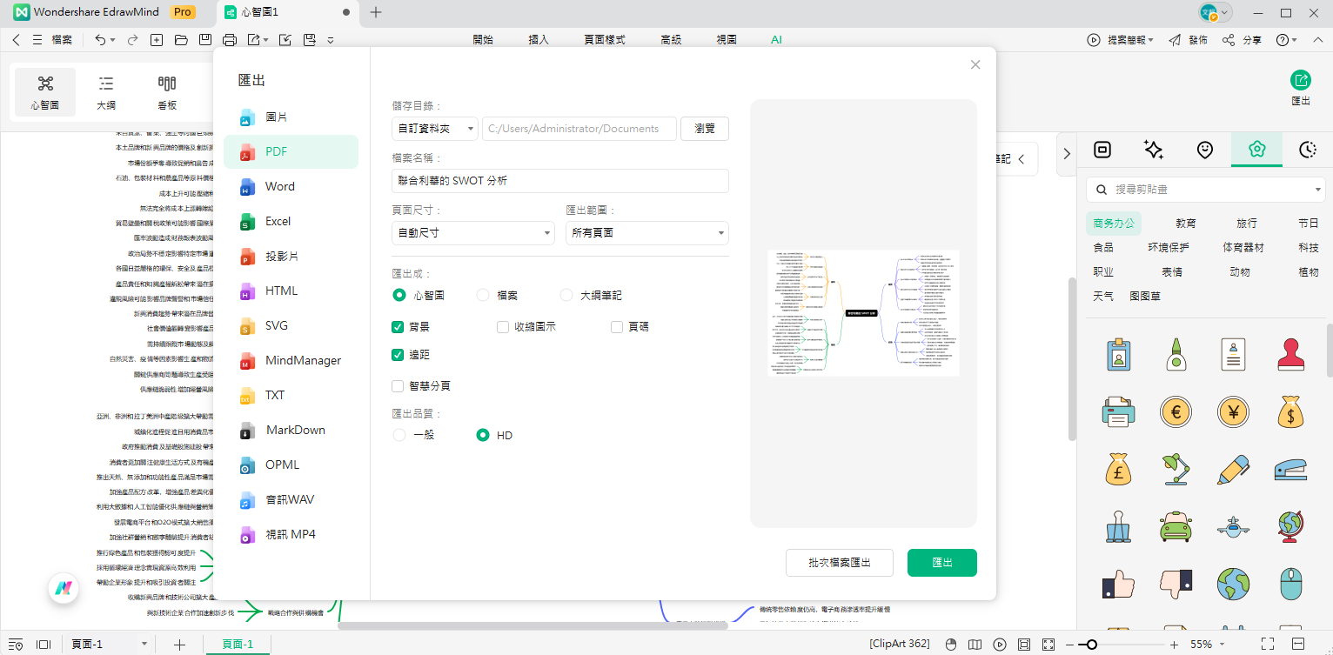Disable the 背景 checkbox
The width and height of the screenshot is (1333, 655).
pos(398,326)
